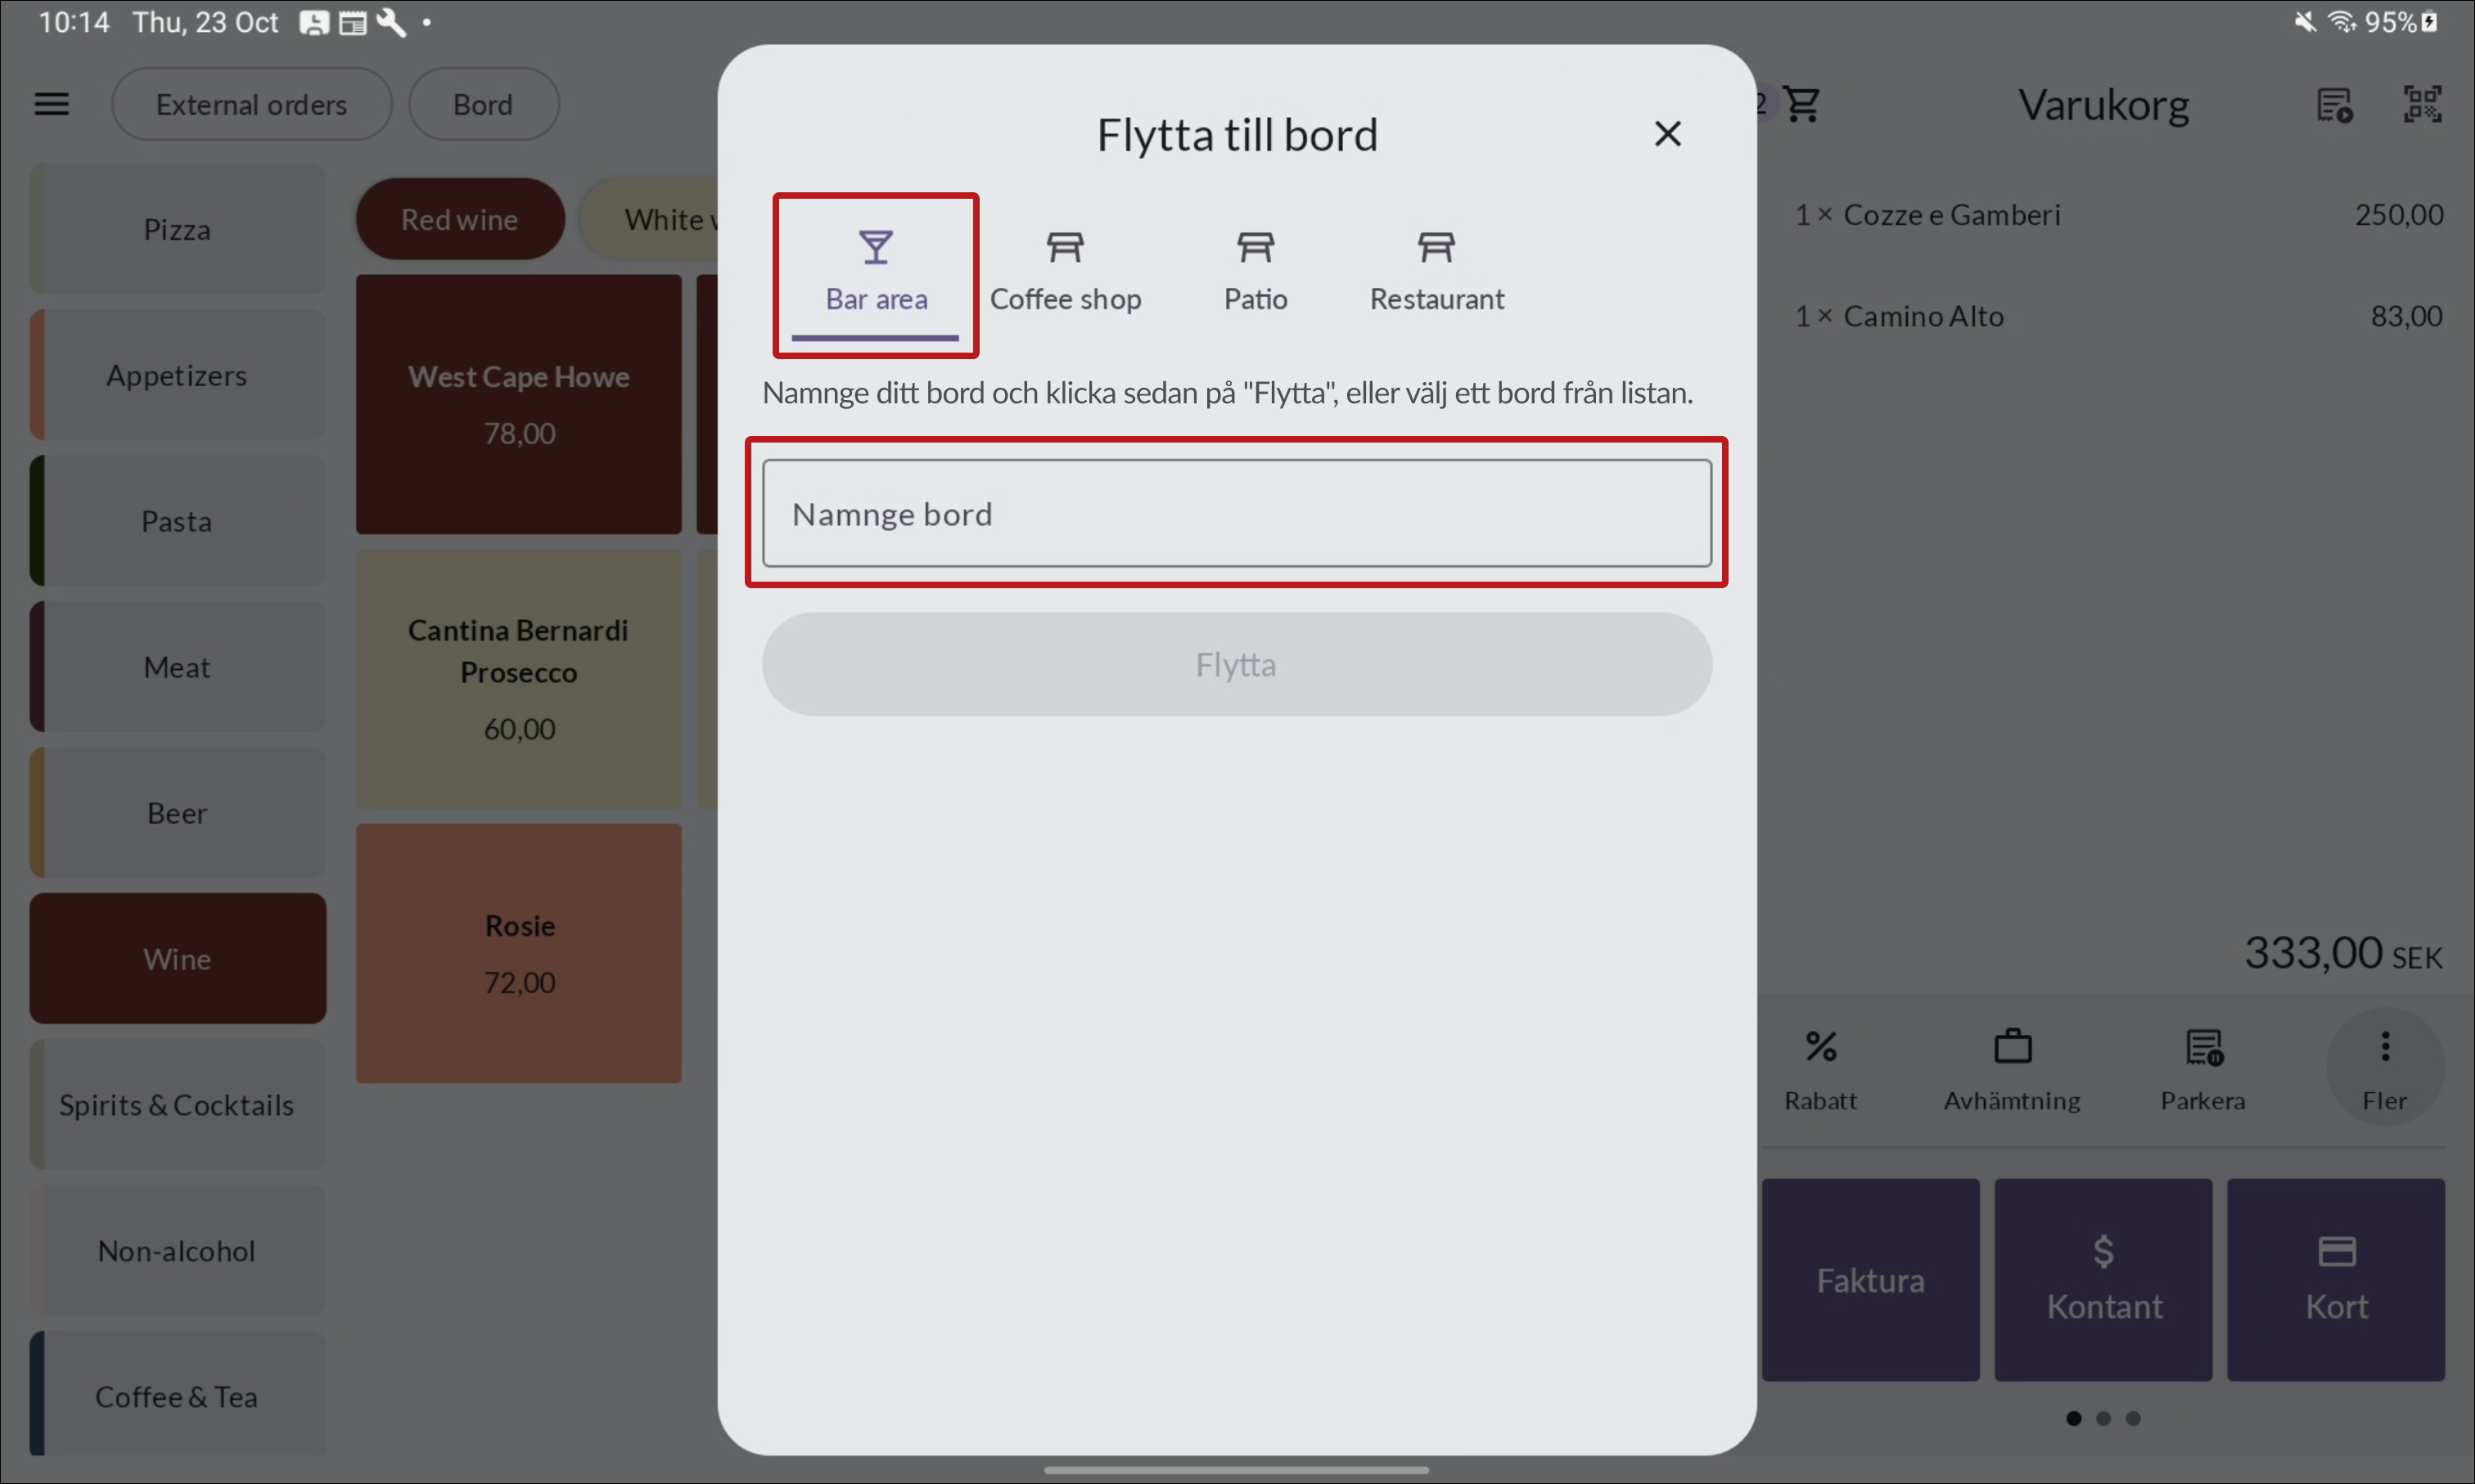
Task: Open the QR code scanner icon
Action: [x=2422, y=104]
